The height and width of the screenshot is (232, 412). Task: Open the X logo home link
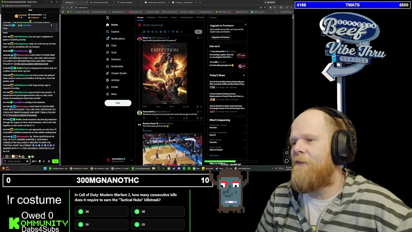pyautogui.click(x=108, y=18)
